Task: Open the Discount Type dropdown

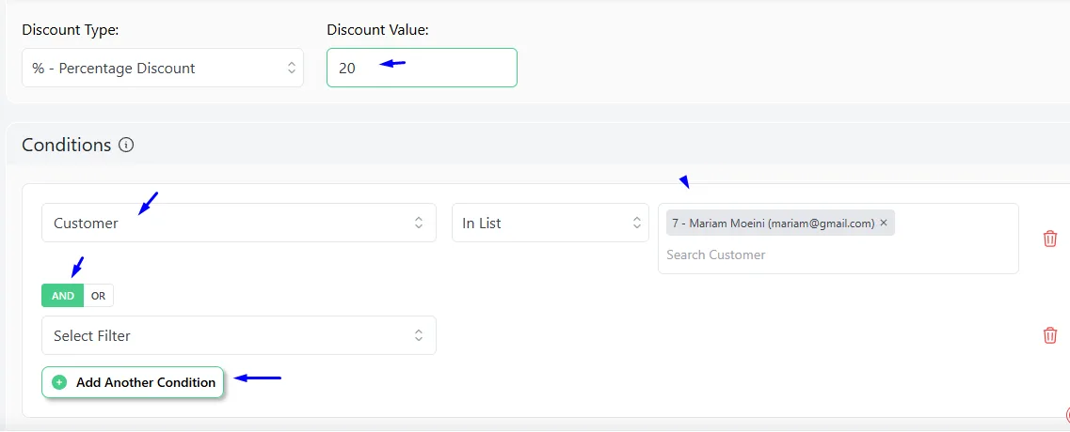Action: [x=163, y=68]
